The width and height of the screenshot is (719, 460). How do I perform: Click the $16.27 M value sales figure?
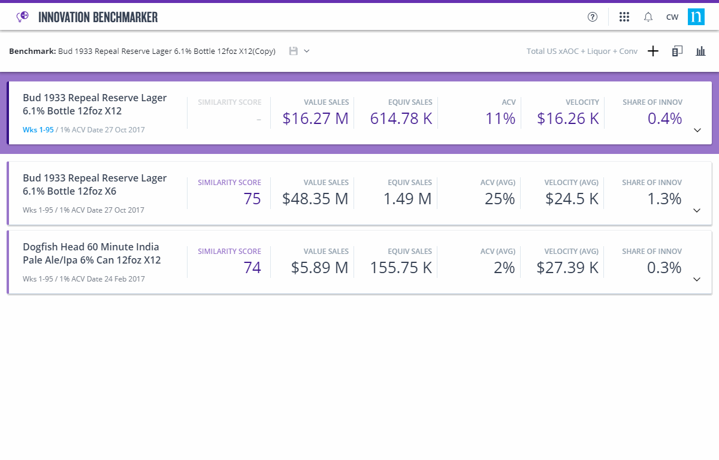[315, 119]
